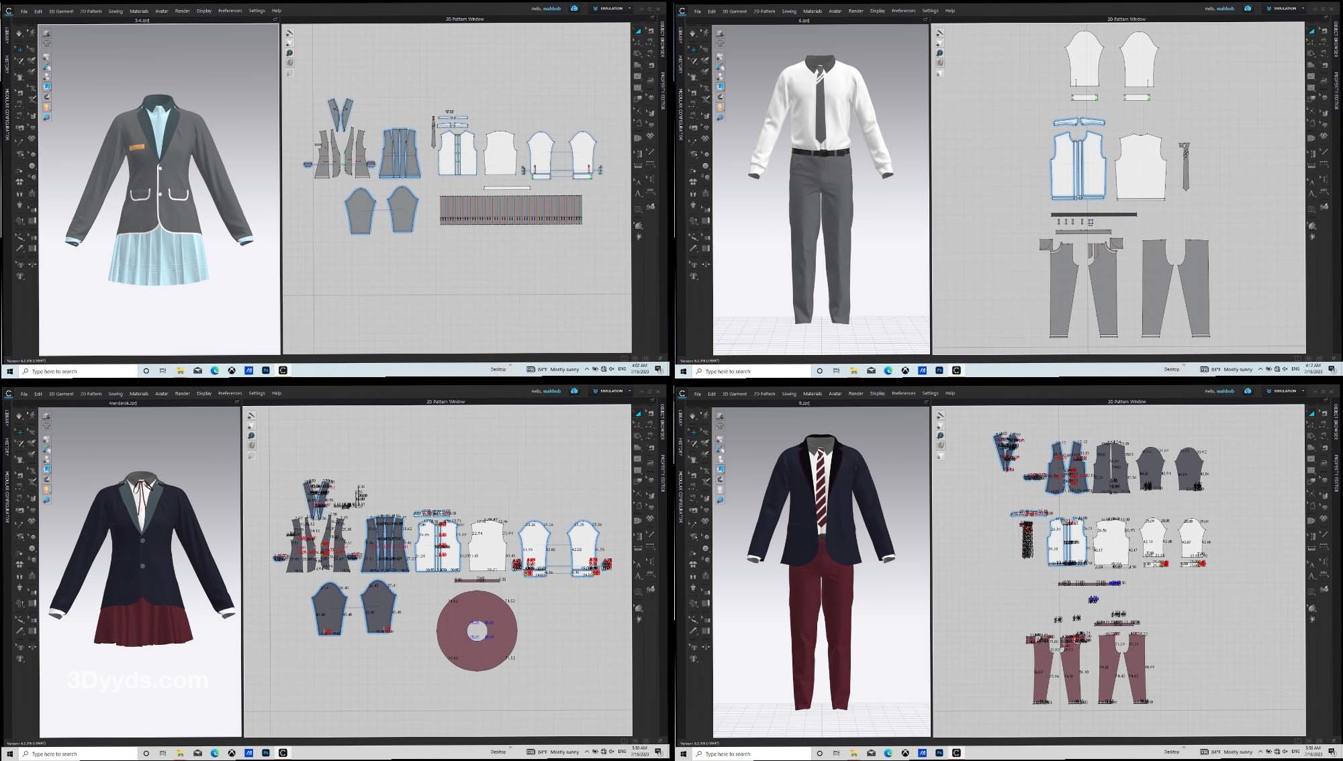Open the Sewing menu in the 3-4.zprj window
This screenshot has height=761, width=1343.
tap(115, 11)
